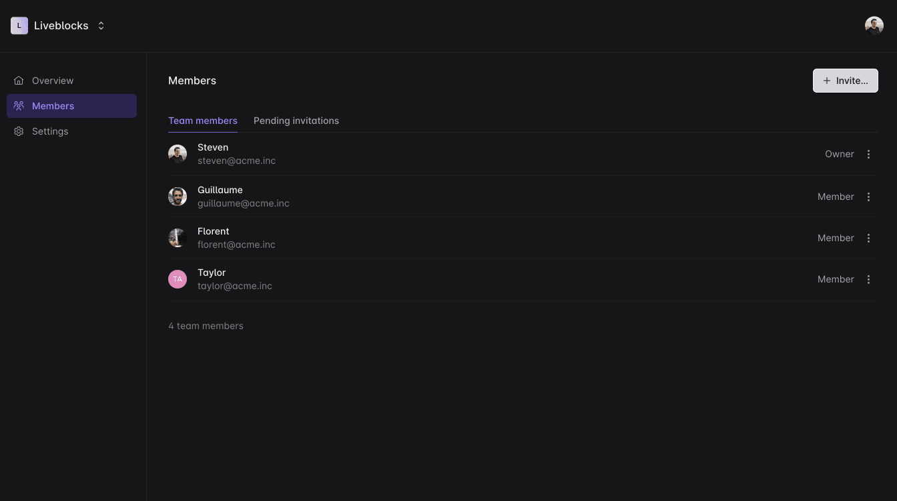Screen dimensions: 897x501
Task: Click the Overview sidebar link
Action: pos(53,81)
